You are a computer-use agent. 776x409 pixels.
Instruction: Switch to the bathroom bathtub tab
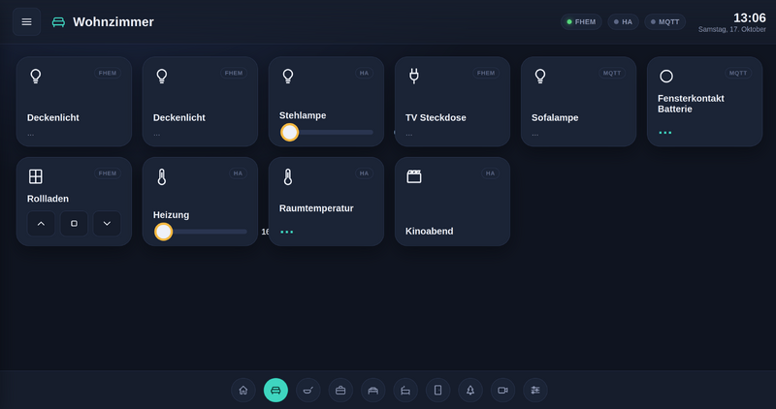click(x=405, y=391)
